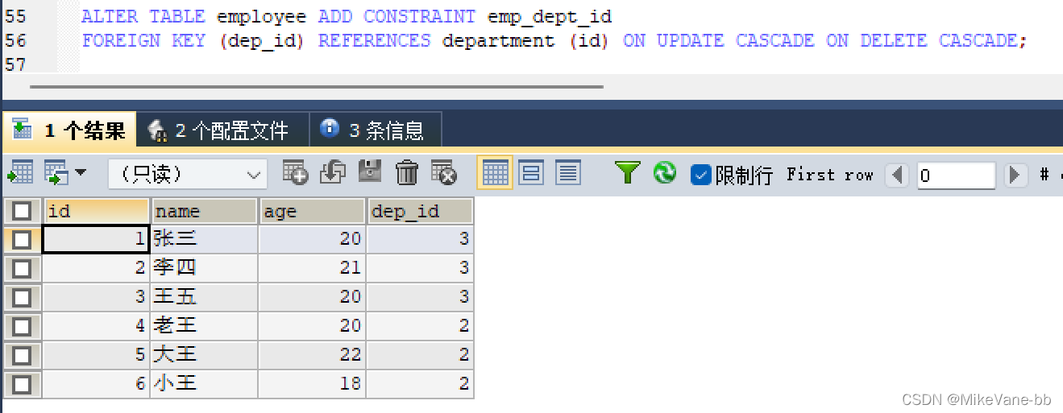Open the copy result arrow menu
The image size is (1063, 413).
pos(80,173)
